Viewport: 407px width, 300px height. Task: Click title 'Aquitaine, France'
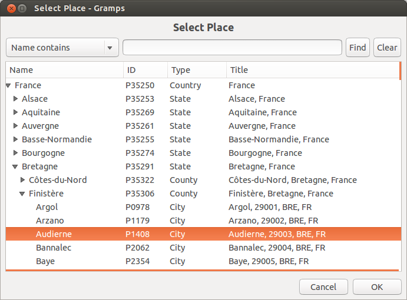coord(263,112)
